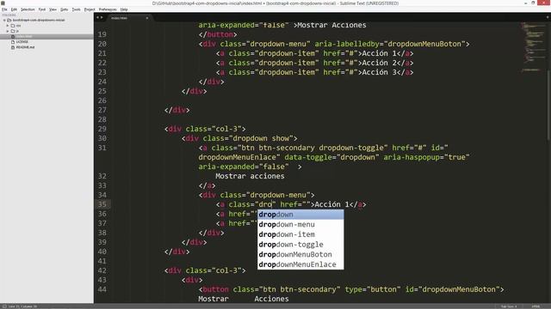Toggle the status bar panel switcher icon
Screen dimensions: 551x309
click(4, 306)
